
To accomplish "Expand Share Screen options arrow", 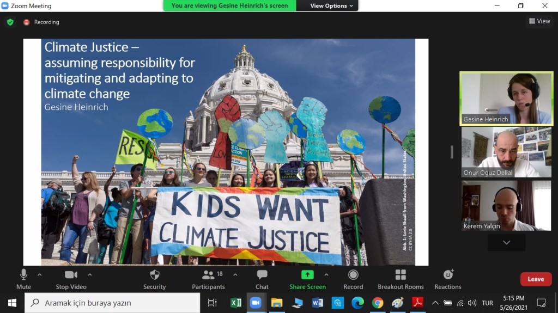I will click(x=326, y=275).
